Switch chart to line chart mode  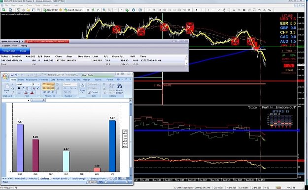coord(98,10)
